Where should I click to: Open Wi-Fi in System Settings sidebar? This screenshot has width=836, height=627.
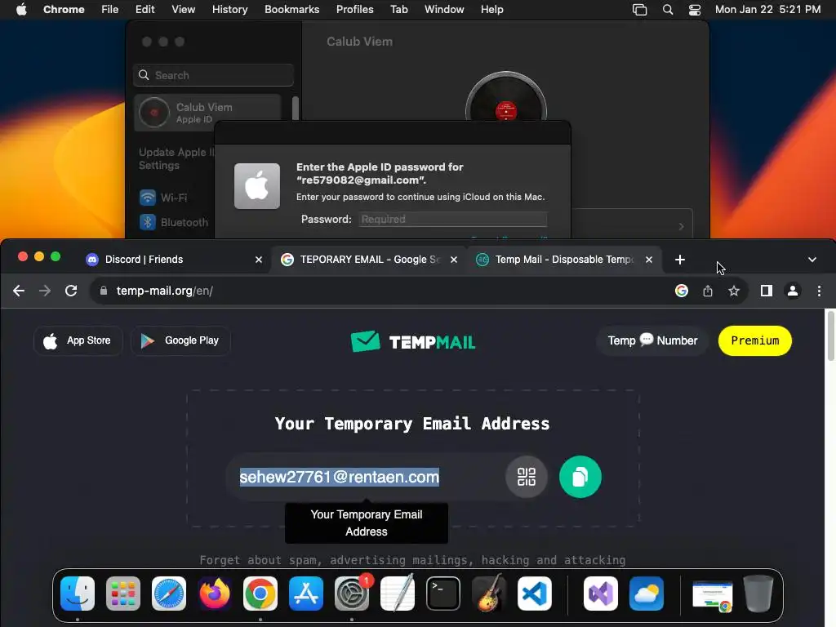tap(163, 198)
